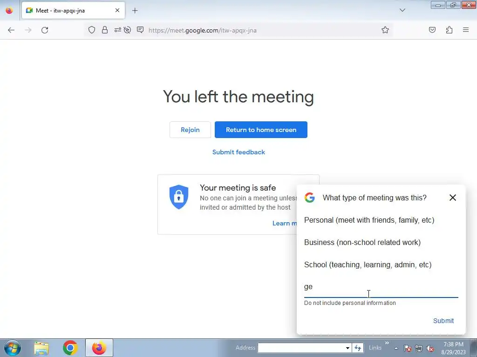
Task: Open the Firefox application menu
Action: click(466, 30)
